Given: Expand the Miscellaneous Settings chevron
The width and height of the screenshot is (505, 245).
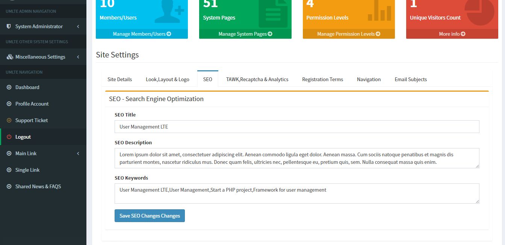Looking at the screenshot, I should tap(78, 57).
